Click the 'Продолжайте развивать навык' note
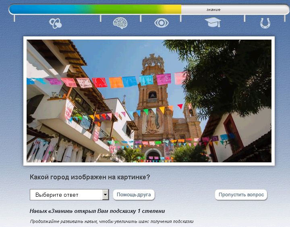290x227 pixels. tap(112, 221)
